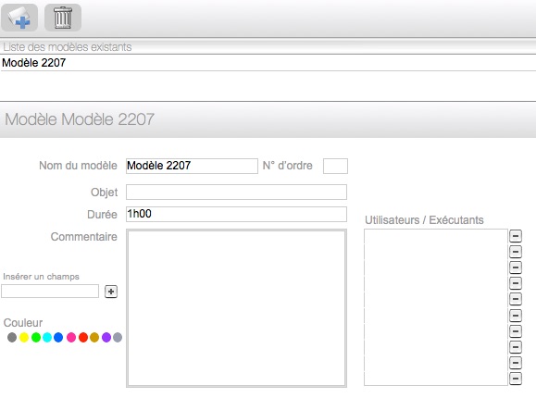Image resolution: width=536 pixels, height=398 pixels.
Task: Click the Nom du modèle text field
Action: [x=192, y=166]
